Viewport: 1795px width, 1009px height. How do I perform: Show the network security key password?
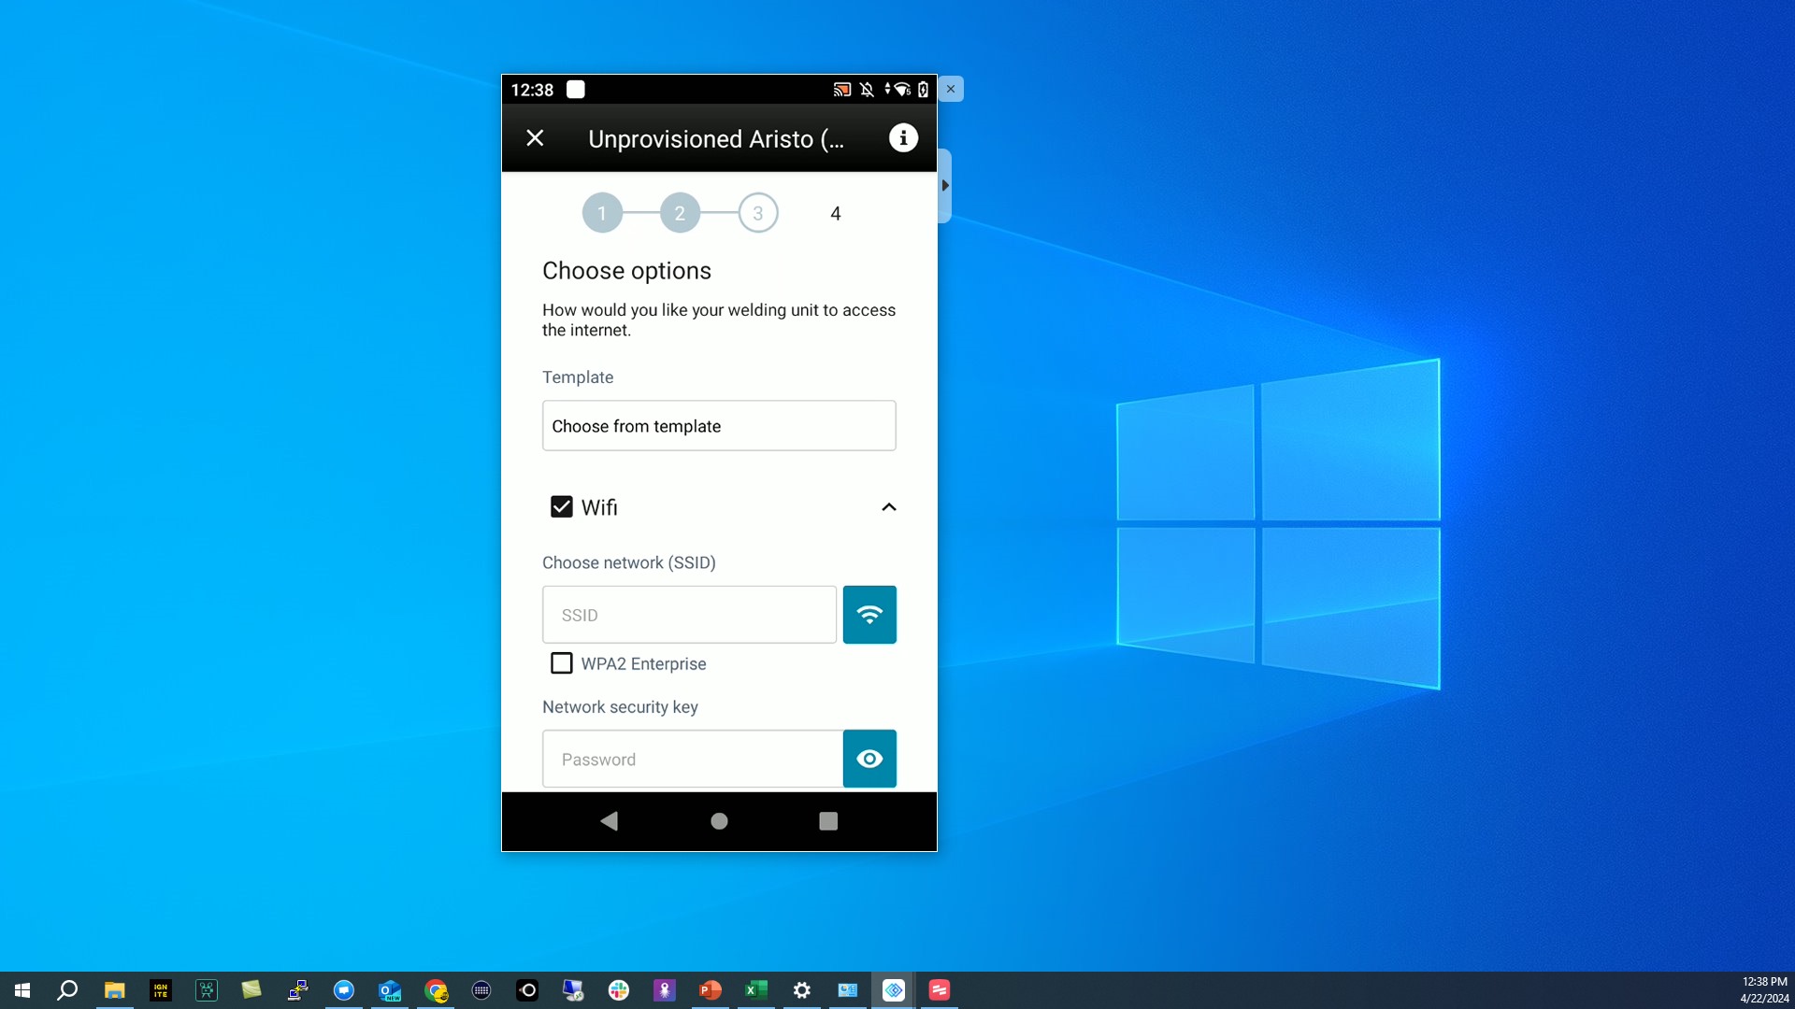(869, 759)
